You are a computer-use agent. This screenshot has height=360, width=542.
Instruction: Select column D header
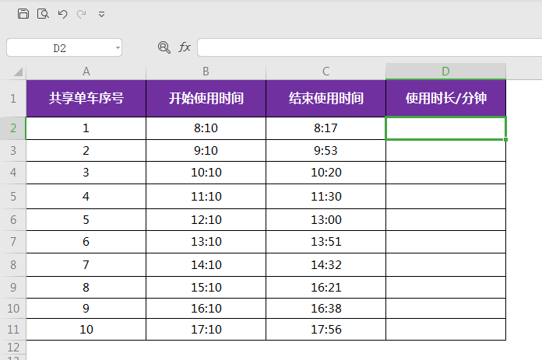445,72
